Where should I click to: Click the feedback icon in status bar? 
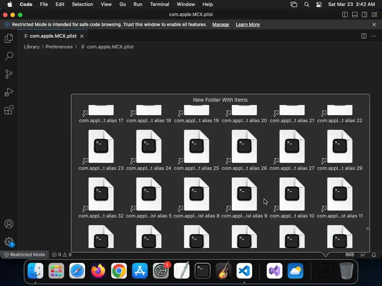(x=363, y=255)
